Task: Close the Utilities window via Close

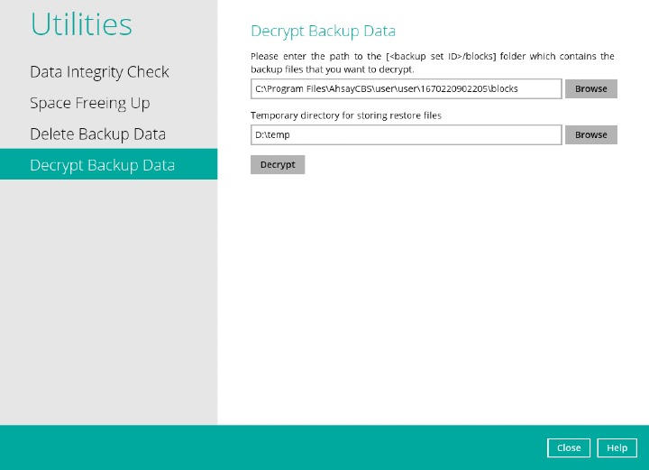Action: (x=569, y=447)
